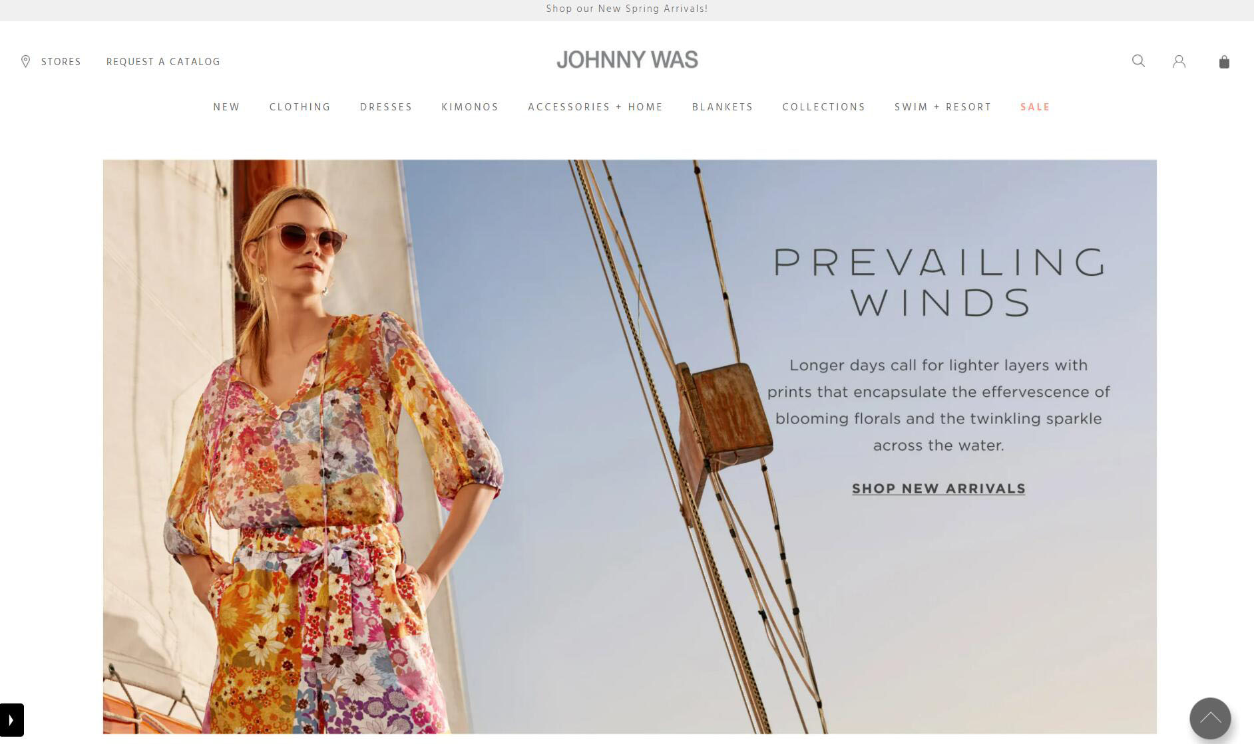Viewport: 1254px width, 744px height.
Task: Click the Spring Arrivals announcement banner
Action: pyautogui.click(x=627, y=9)
